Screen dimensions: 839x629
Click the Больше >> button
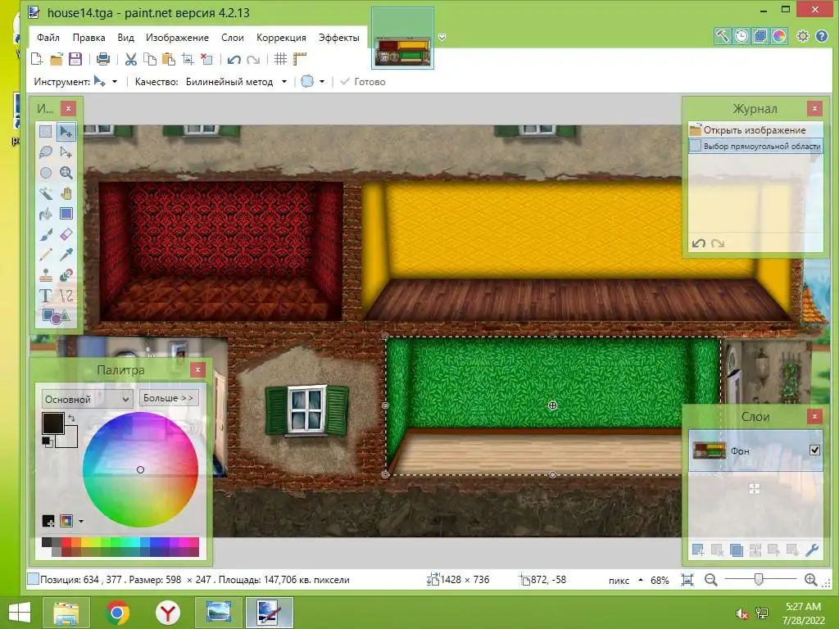(x=169, y=398)
